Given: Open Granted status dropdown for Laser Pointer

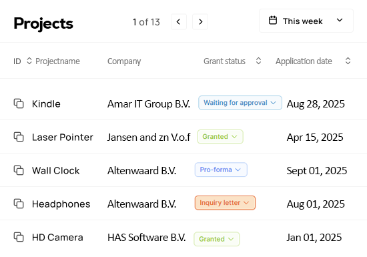Looking at the screenshot, I should pyautogui.click(x=220, y=137).
